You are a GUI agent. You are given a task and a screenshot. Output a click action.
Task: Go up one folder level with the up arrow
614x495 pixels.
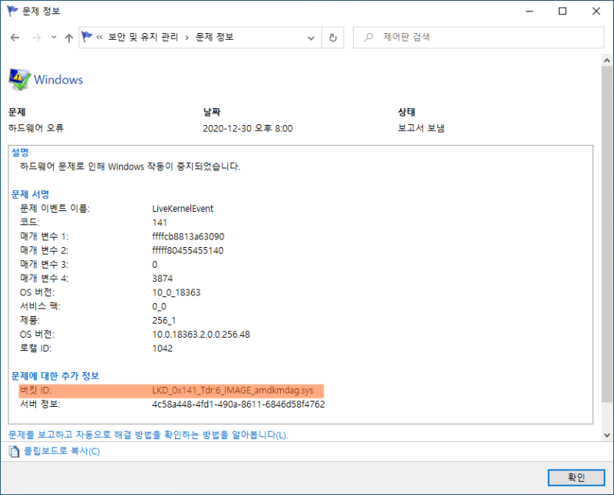click(68, 37)
